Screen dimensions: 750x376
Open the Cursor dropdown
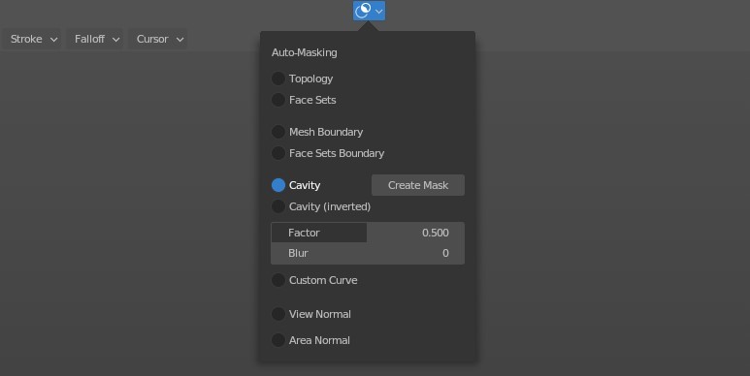click(158, 39)
